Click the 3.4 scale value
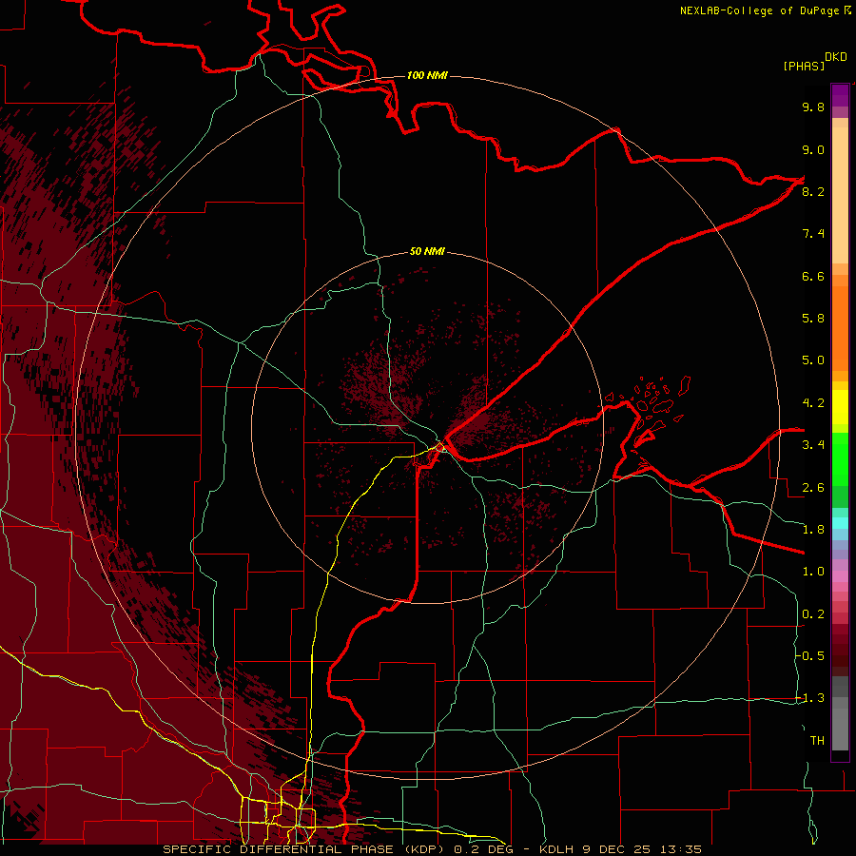Image resolution: width=856 pixels, height=856 pixels. (x=813, y=445)
